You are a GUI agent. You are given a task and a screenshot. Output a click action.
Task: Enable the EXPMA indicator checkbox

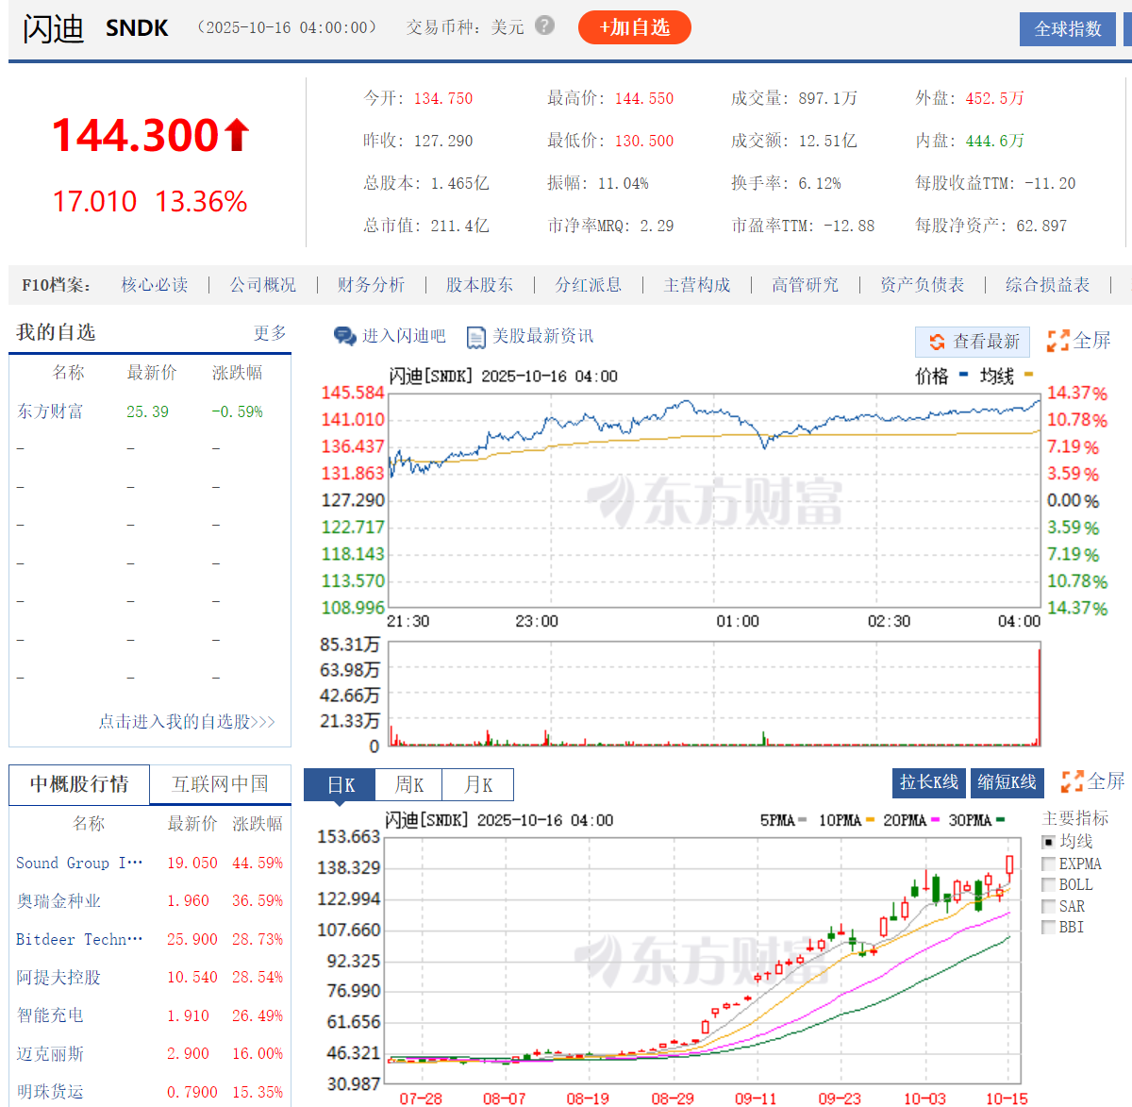pyautogui.click(x=1048, y=864)
